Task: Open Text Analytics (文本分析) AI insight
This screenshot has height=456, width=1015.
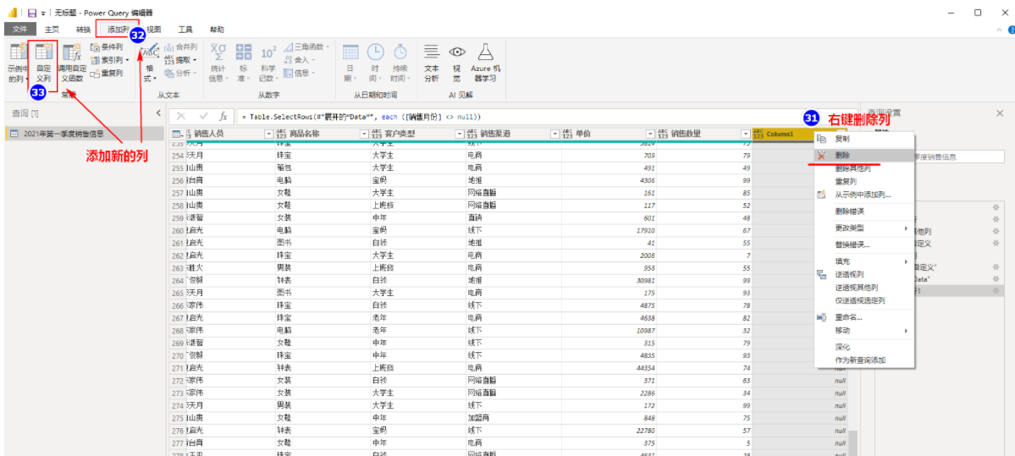Action: [x=431, y=63]
